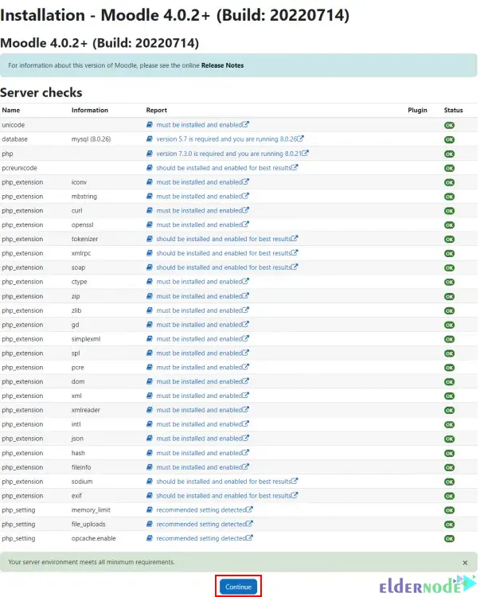Open the Release Notes link

pyautogui.click(x=222, y=65)
